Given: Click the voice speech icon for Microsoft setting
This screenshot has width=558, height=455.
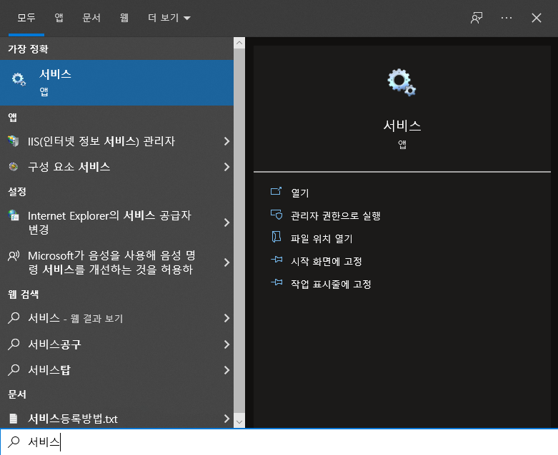Looking at the screenshot, I should point(14,255).
